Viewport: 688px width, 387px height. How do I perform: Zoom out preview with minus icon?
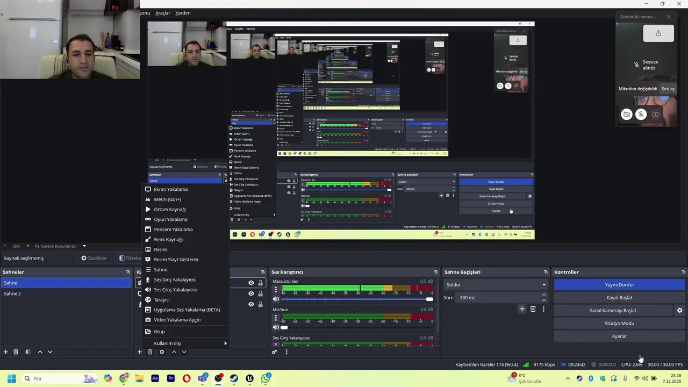5,246
